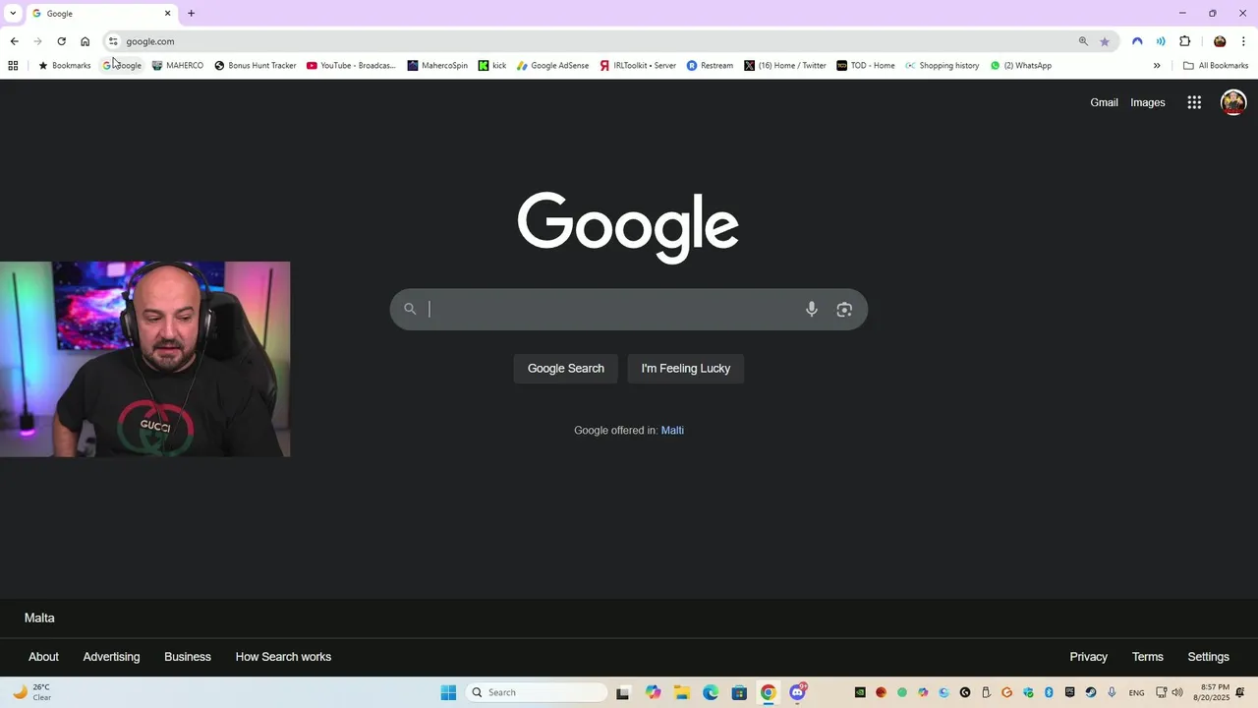This screenshot has width=1258, height=708.
Task: Open the Bonus Hunt Tracker bookmark
Action: pos(256,66)
